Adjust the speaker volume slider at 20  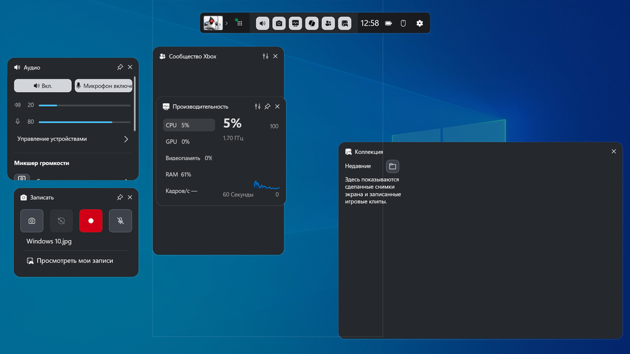pyautogui.click(x=84, y=105)
